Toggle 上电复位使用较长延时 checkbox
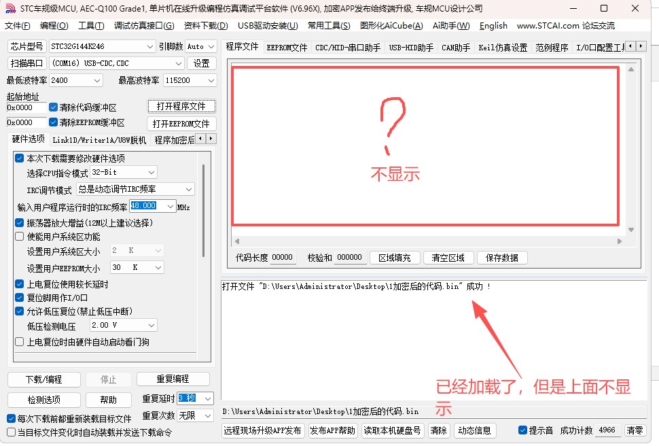This screenshot has width=659, height=446. pyautogui.click(x=19, y=284)
